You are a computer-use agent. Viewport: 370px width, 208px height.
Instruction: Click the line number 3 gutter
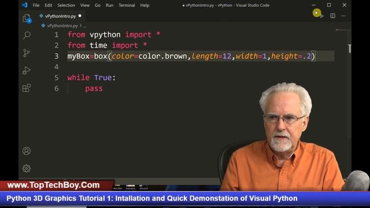pyautogui.click(x=57, y=56)
